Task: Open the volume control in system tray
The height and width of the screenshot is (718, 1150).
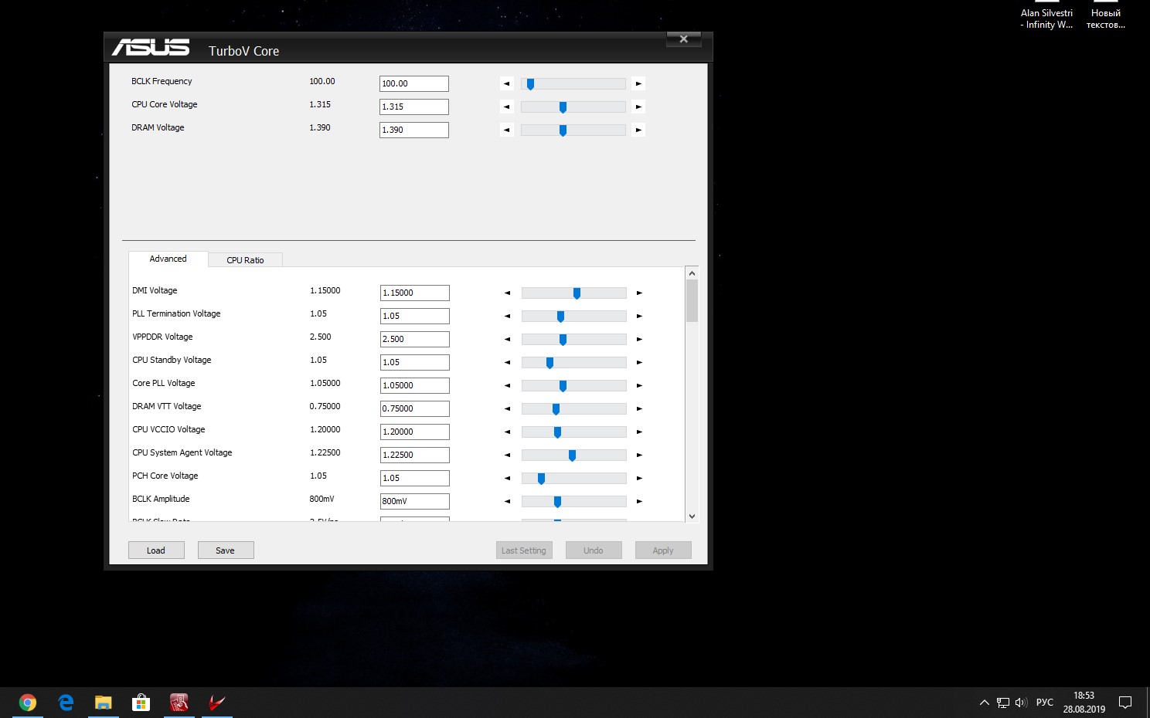Action: pos(1021,703)
